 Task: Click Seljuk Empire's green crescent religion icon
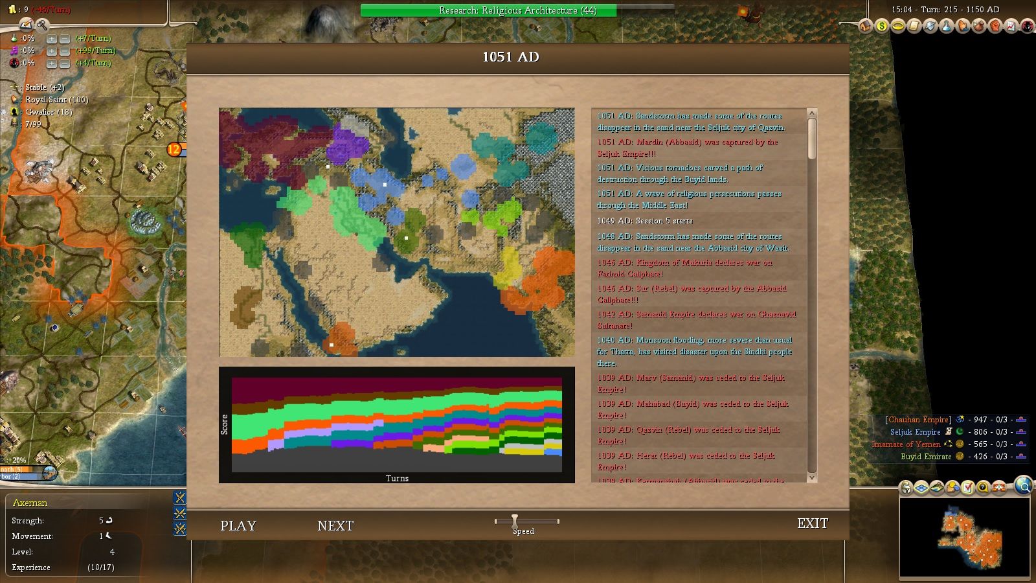click(960, 431)
